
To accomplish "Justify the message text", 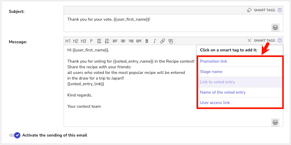I will 139,41.
